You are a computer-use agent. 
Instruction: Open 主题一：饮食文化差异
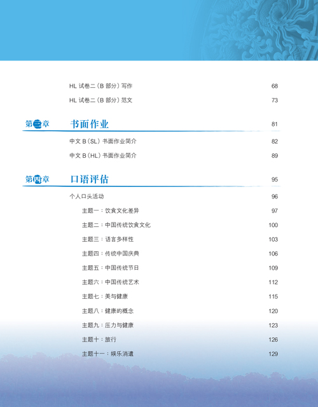point(111,210)
